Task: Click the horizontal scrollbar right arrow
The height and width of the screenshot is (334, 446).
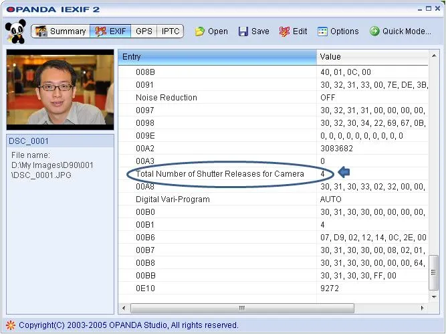Action: click(422, 308)
